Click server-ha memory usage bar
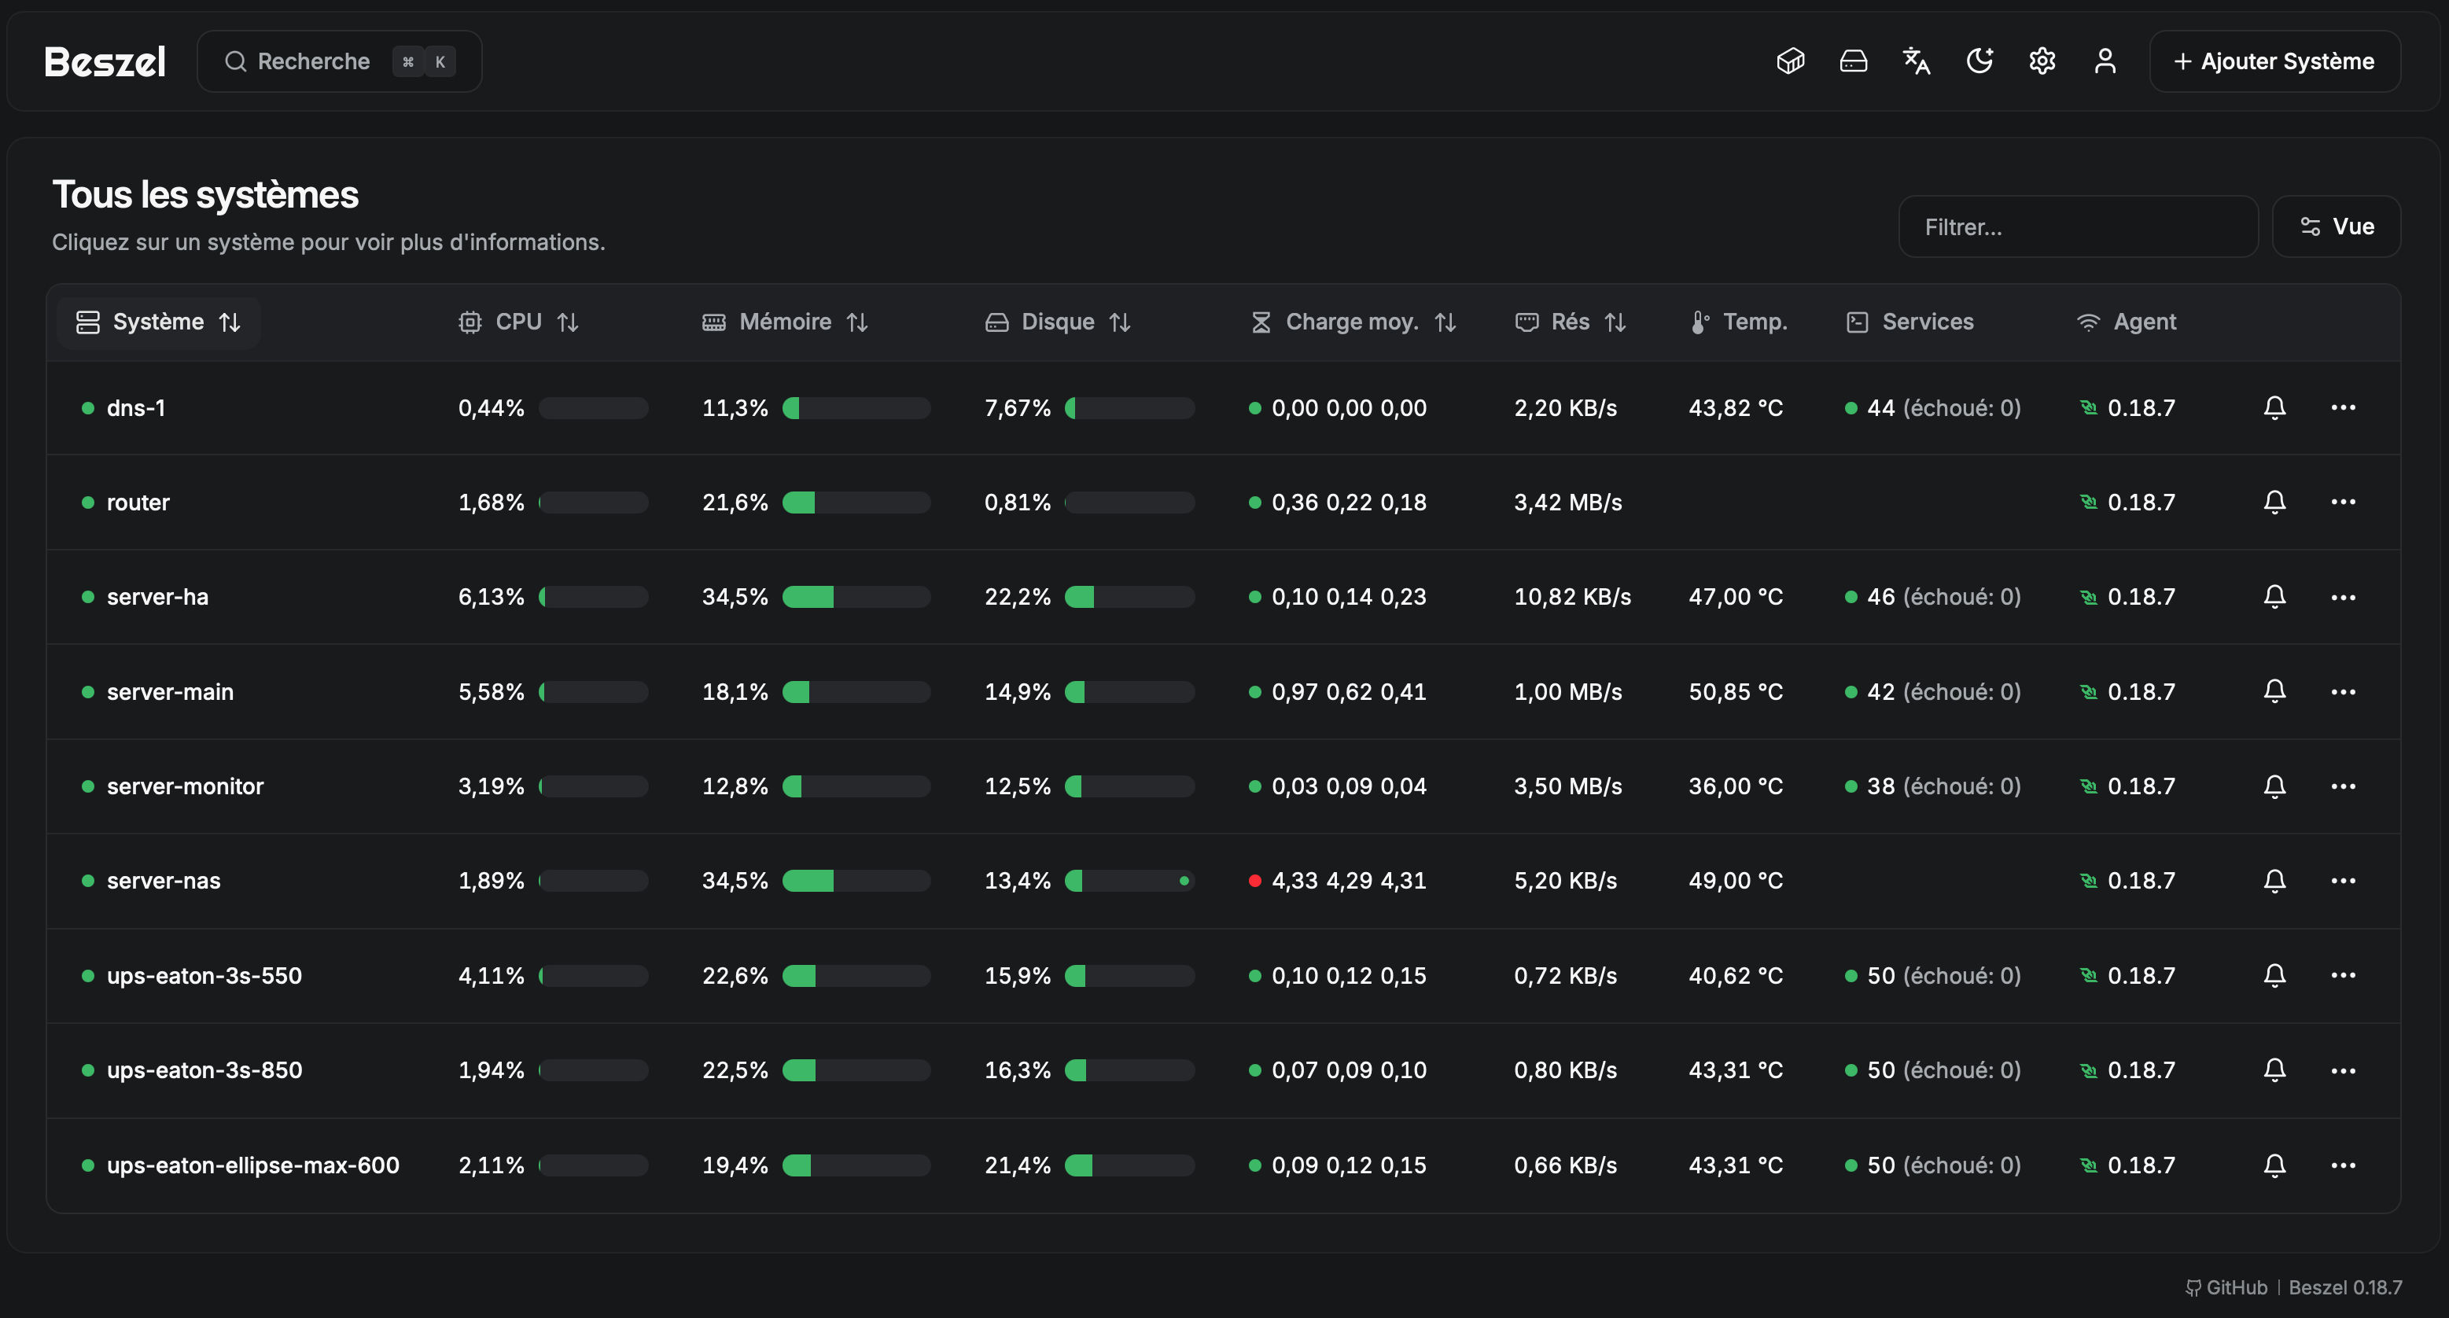 856,596
